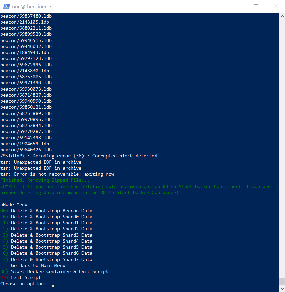
Task: Click on beacon/68802211.ldb
Action: coord(26,28)
